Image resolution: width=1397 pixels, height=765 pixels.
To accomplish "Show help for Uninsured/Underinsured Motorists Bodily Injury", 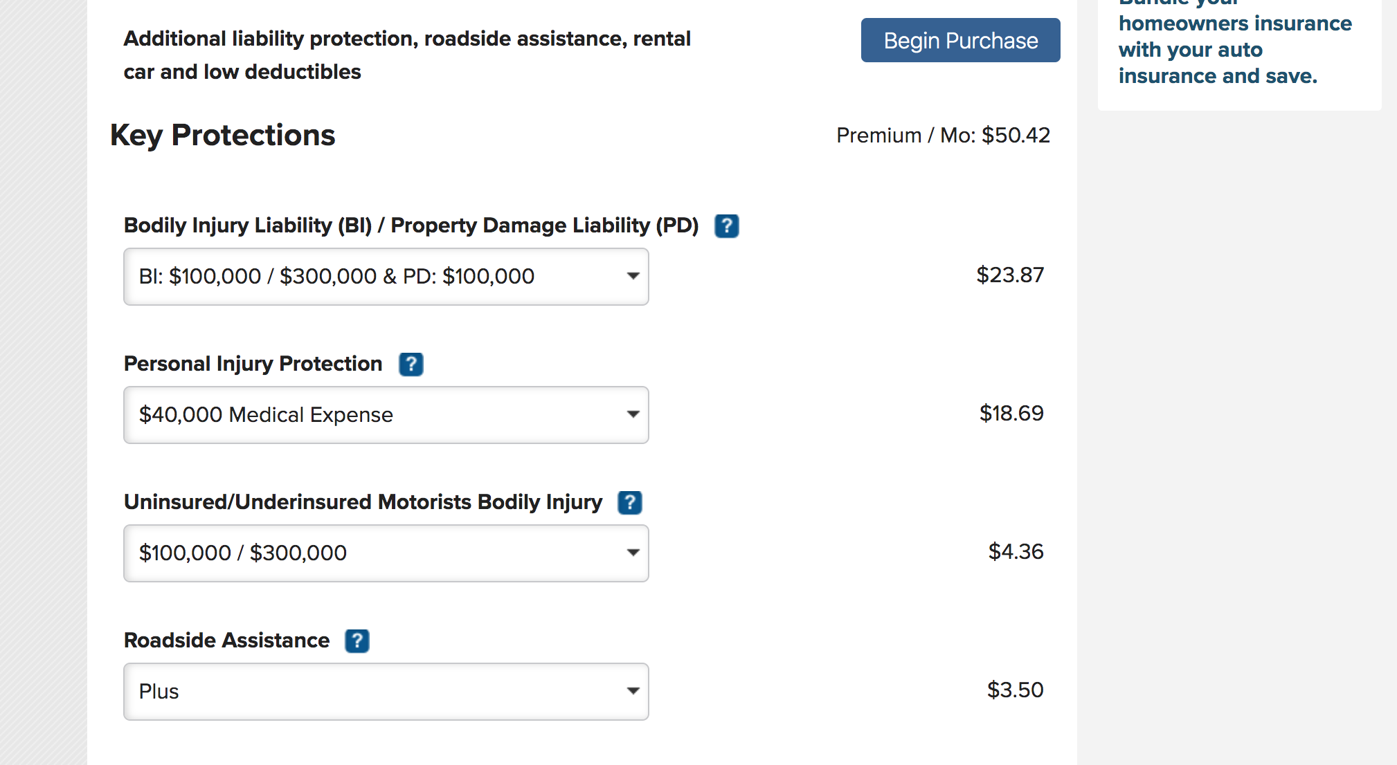I will pyautogui.click(x=629, y=503).
